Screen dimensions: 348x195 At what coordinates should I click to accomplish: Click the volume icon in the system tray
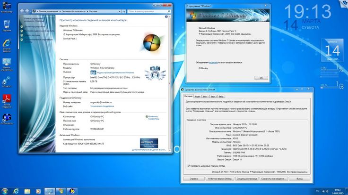(327, 191)
